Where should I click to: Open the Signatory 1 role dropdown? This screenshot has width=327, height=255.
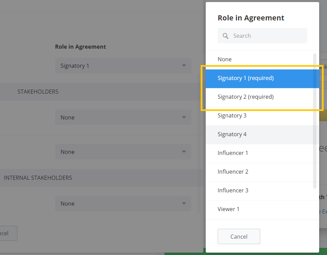pyautogui.click(x=123, y=65)
